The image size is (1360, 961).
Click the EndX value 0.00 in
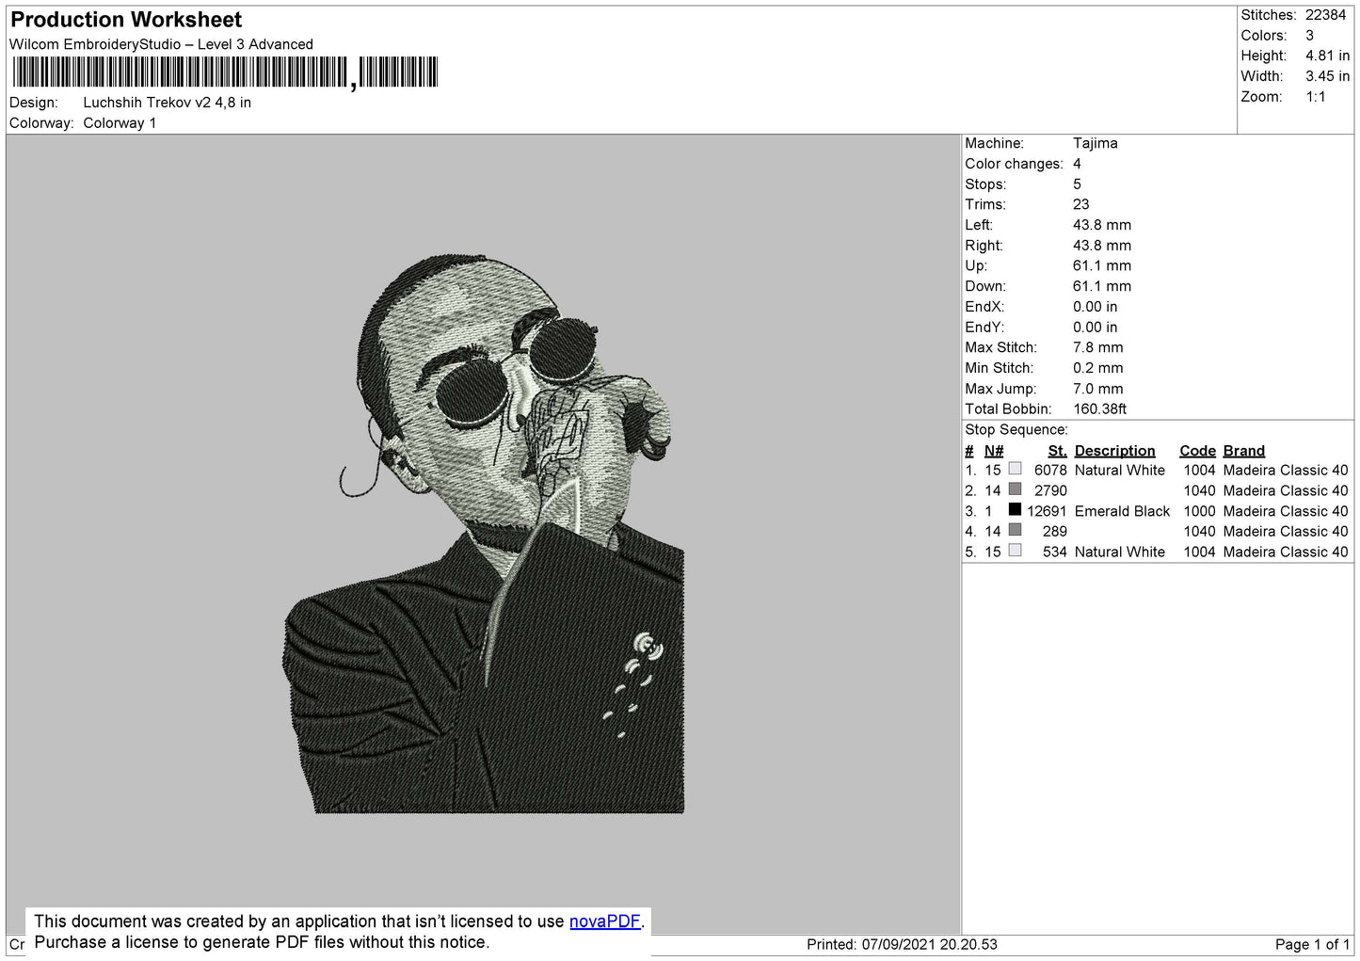click(1096, 307)
